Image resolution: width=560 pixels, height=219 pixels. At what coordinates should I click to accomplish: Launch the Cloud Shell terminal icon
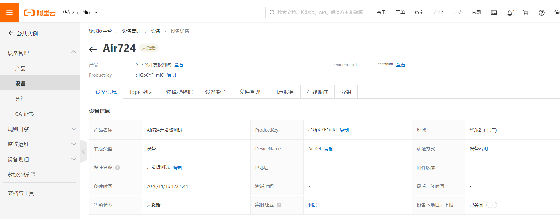[494, 13]
